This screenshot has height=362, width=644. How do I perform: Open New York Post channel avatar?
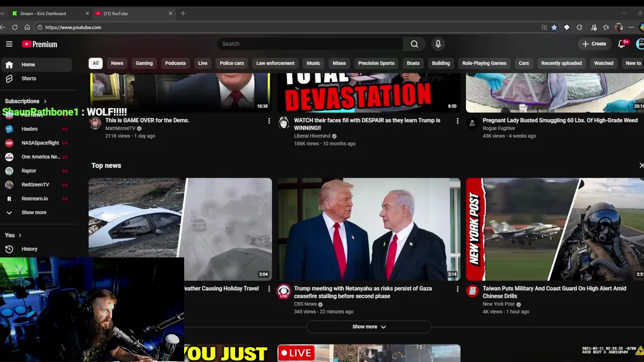pos(472,291)
